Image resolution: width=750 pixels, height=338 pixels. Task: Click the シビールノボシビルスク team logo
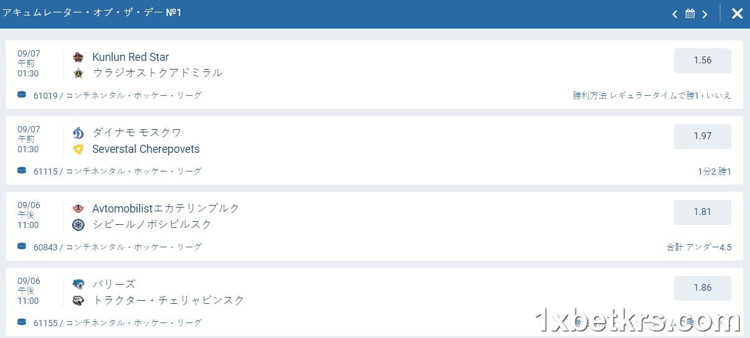click(x=78, y=224)
